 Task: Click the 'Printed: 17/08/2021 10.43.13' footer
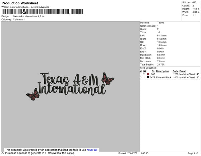tap(133, 153)
